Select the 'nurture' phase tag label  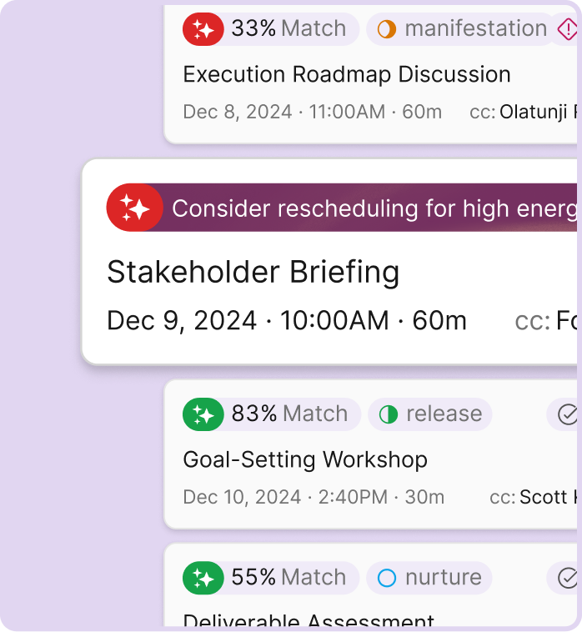click(x=443, y=578)
